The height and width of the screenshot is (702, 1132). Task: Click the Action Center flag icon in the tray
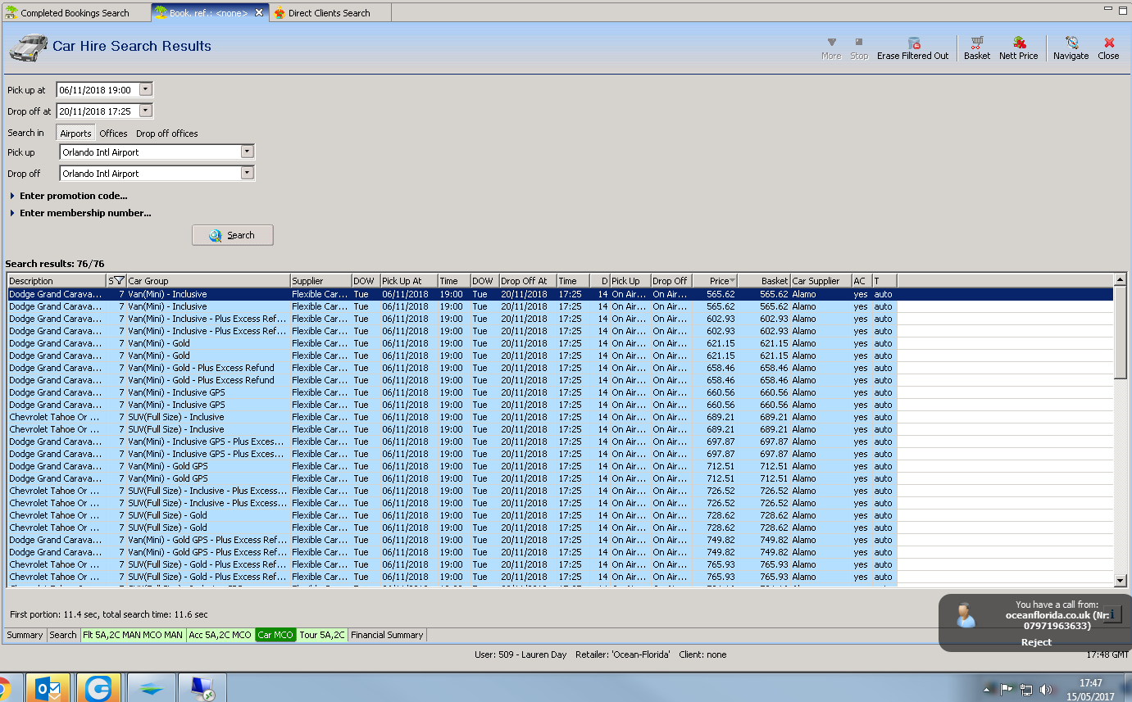[x=1006, y=689]
